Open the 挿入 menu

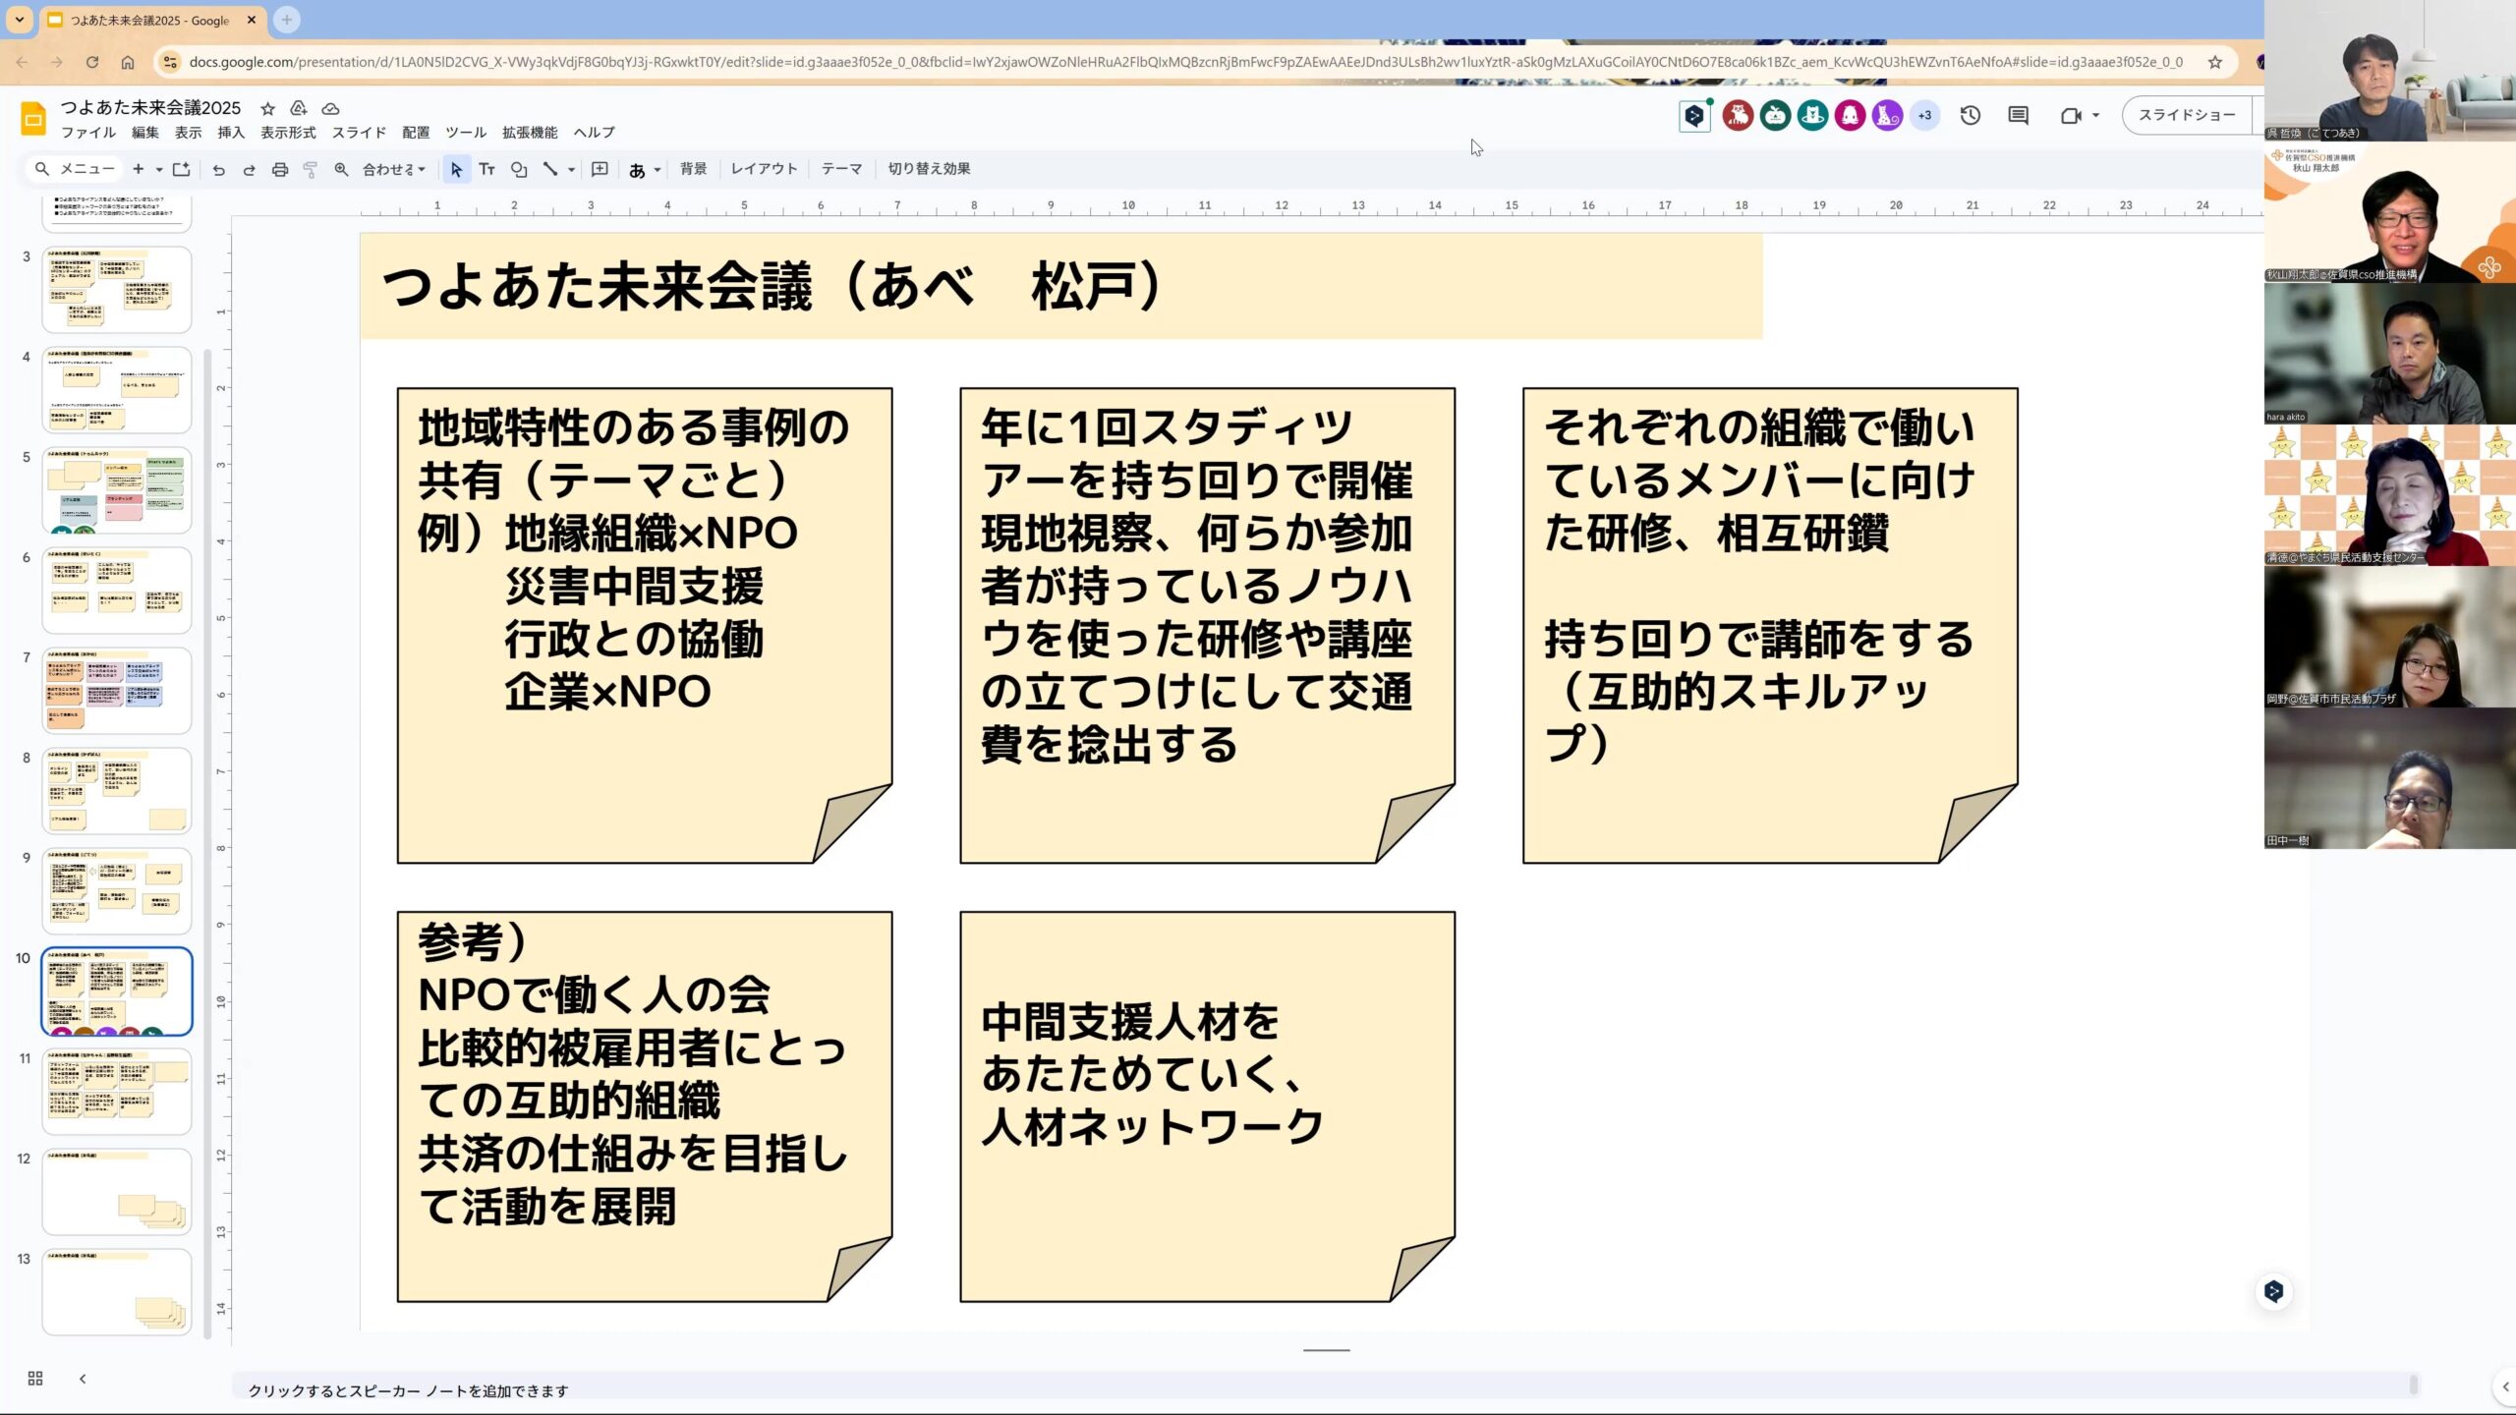click(x=230, y=133)
